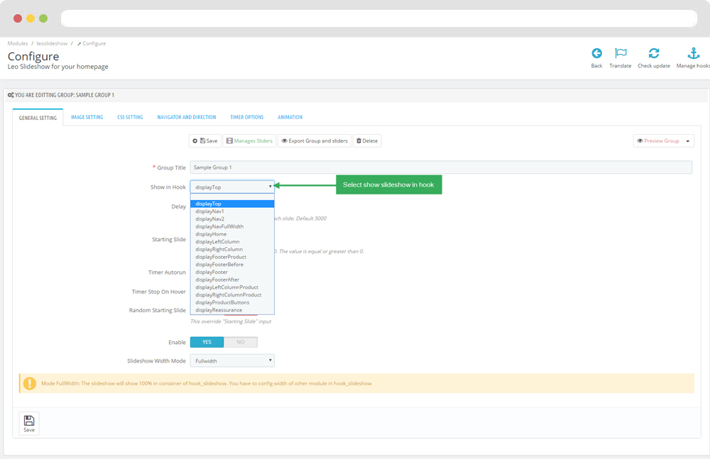Viewport: 710px width, 459px height.
Task: Open the Timer Options tab
Action: click(246, 117)
